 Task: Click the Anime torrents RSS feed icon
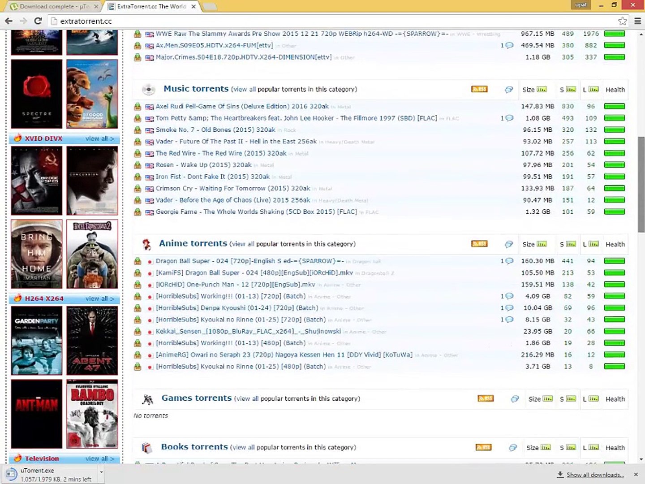tap(479, 244)
